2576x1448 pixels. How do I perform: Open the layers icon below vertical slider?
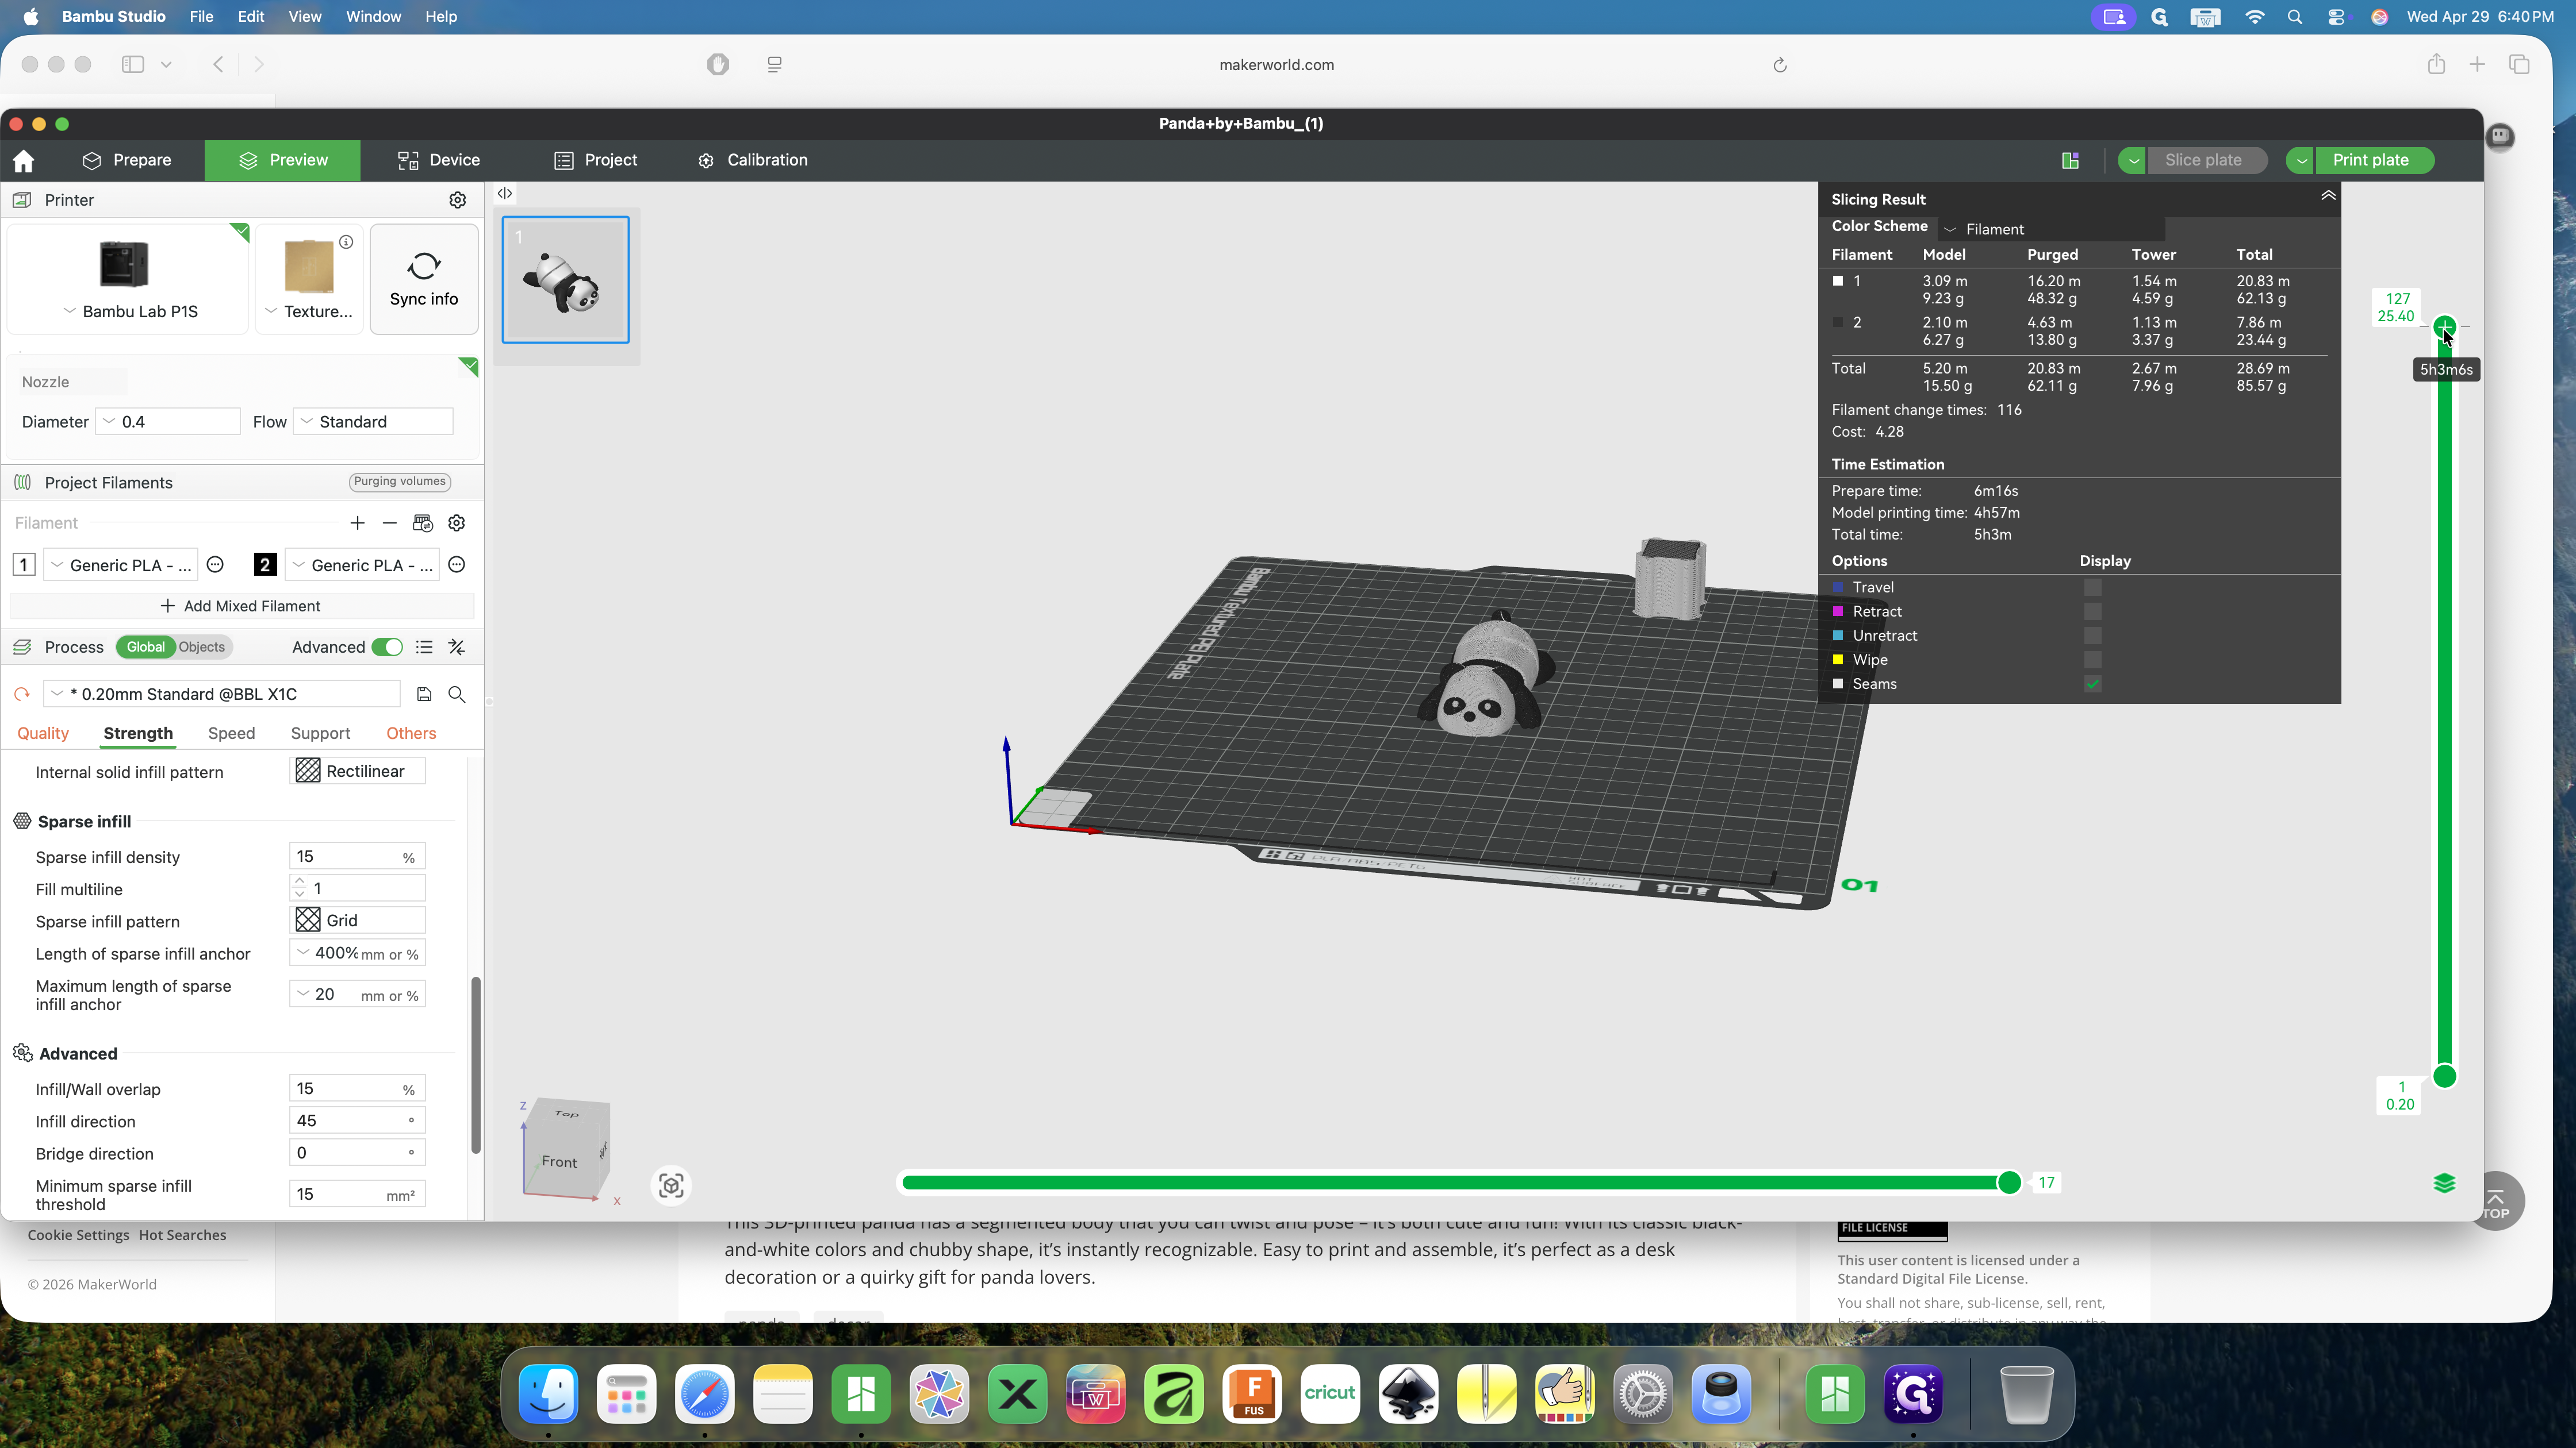[2444, 1183]
